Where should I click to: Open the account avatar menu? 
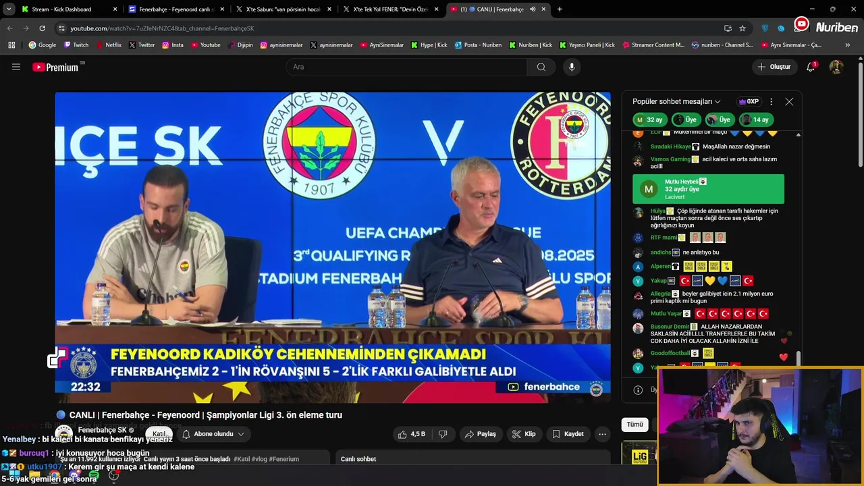point(836,67)
